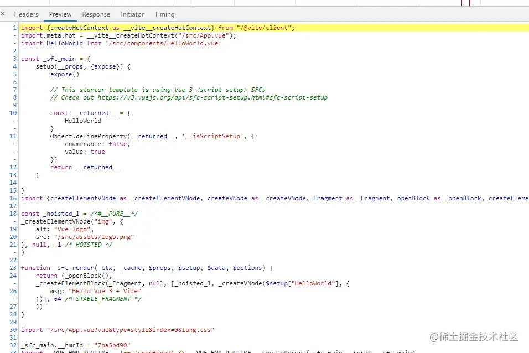Click the 'const _sfc_main = {' line
Viewport: 529px width, 353px height.
[x=56, y=59]
